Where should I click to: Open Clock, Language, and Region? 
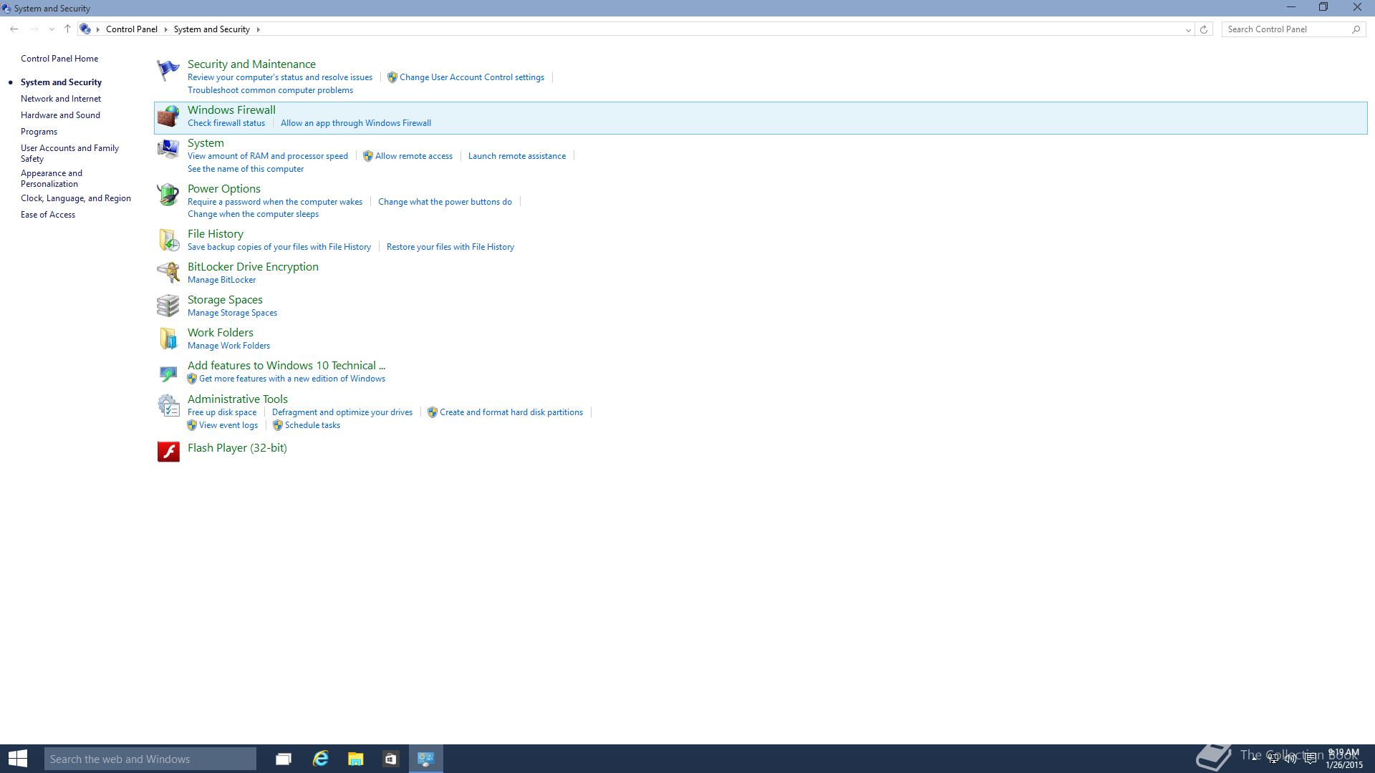pos(76,198)
